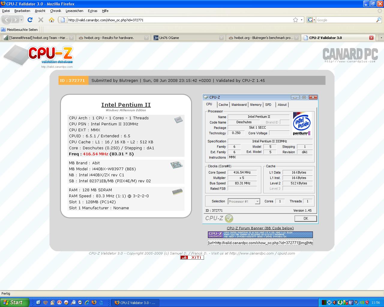Viewport: 384px width, 307px height.
Task: Open the Extras menu
Action: point(93,11)
